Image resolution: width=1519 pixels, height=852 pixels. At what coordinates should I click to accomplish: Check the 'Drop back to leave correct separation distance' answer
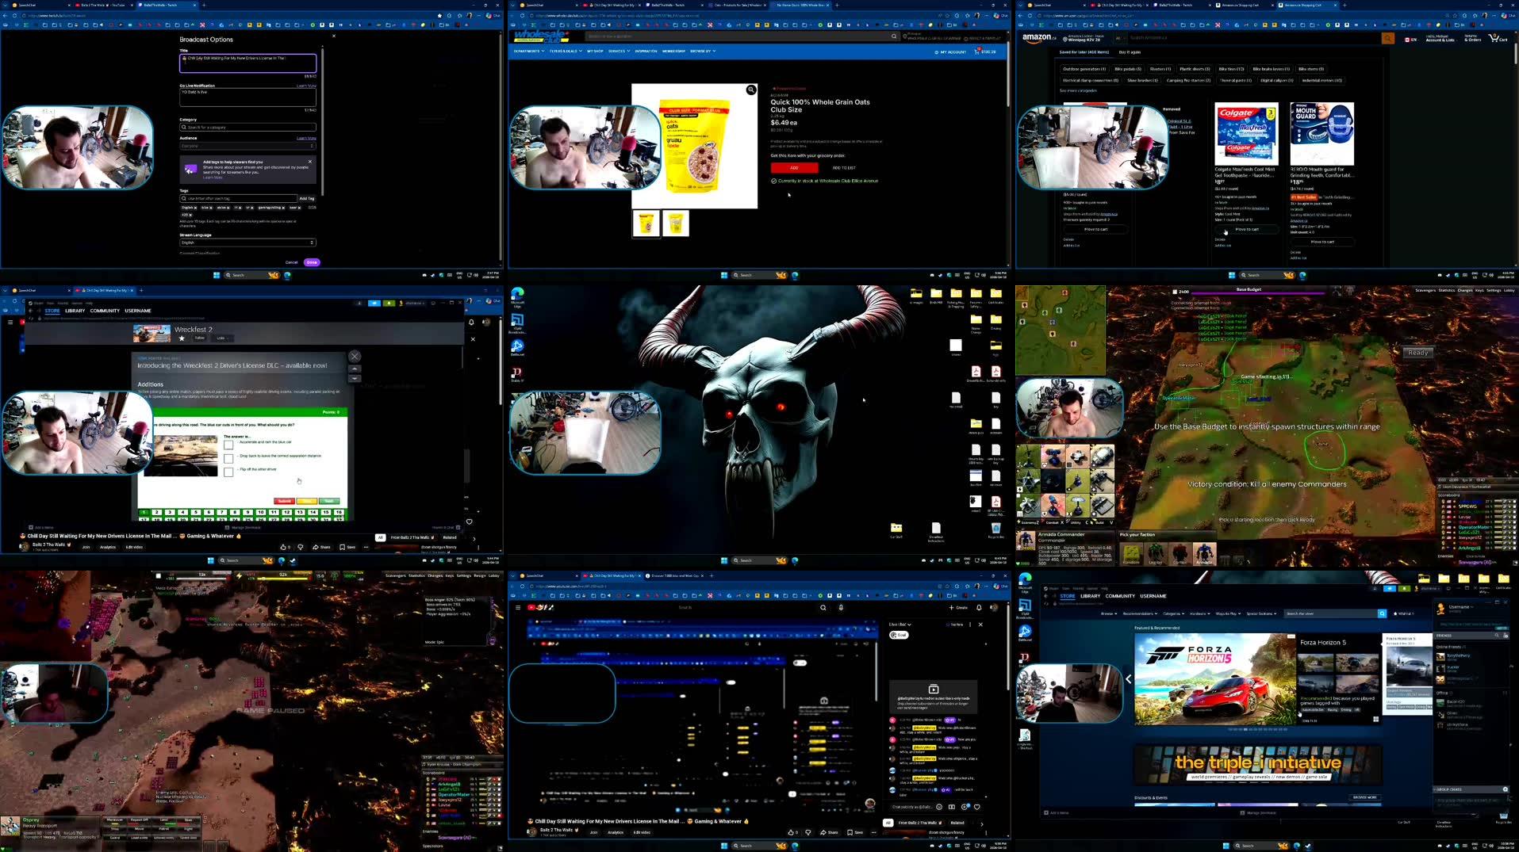coord(228,458)
